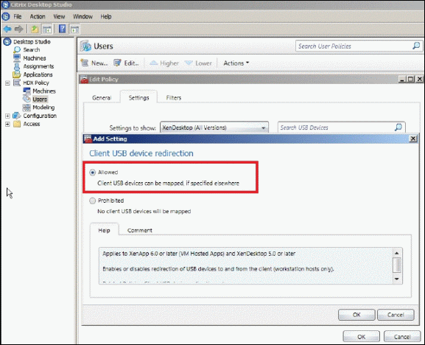Select the Access folder node
Viewport: 425px width, 345px height.
32,124
